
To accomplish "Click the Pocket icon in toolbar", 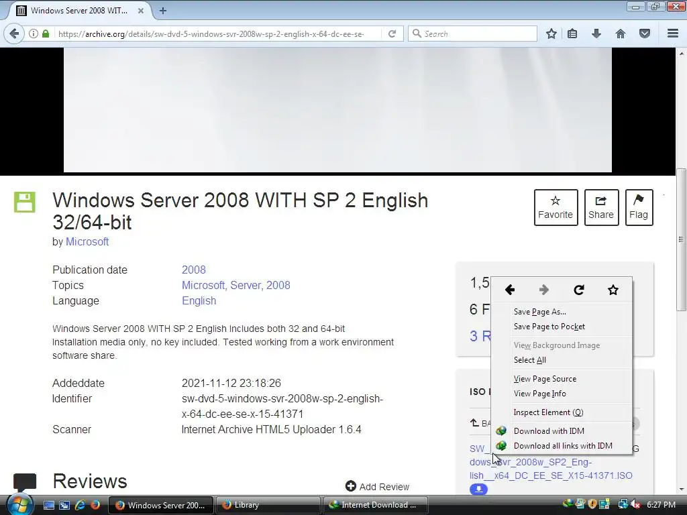I will click(645, 34).
